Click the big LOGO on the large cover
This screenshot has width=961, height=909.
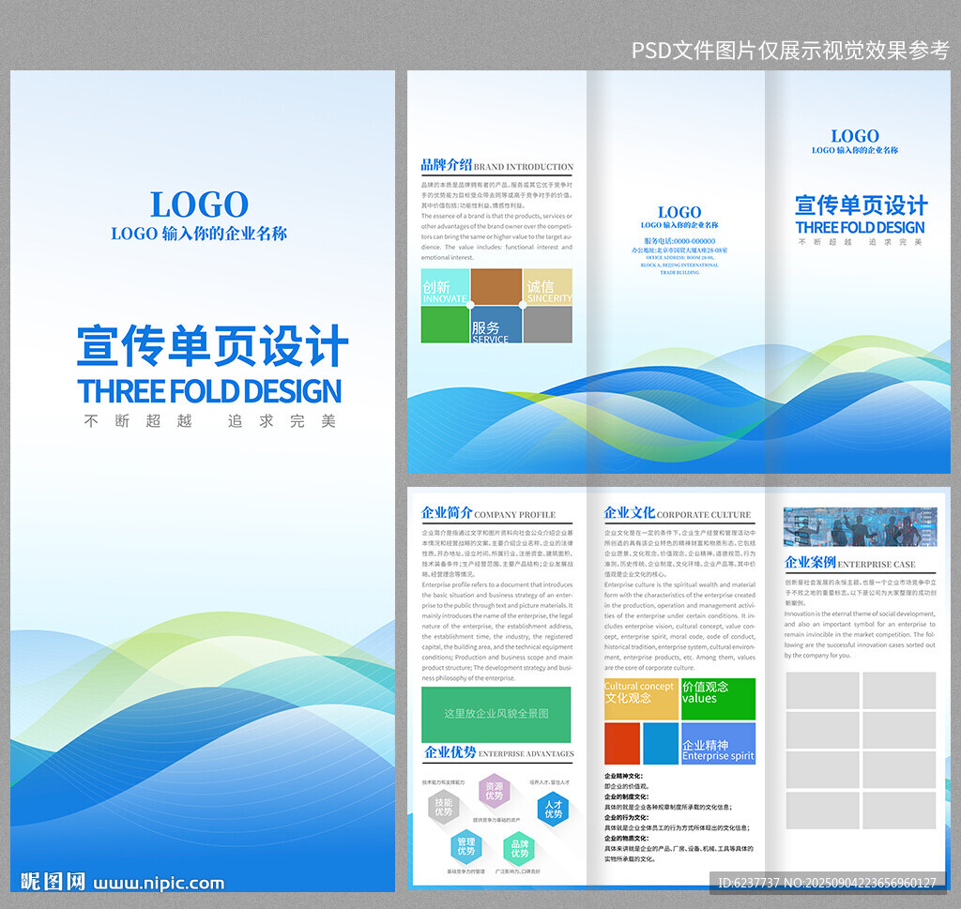click(199, 205)
